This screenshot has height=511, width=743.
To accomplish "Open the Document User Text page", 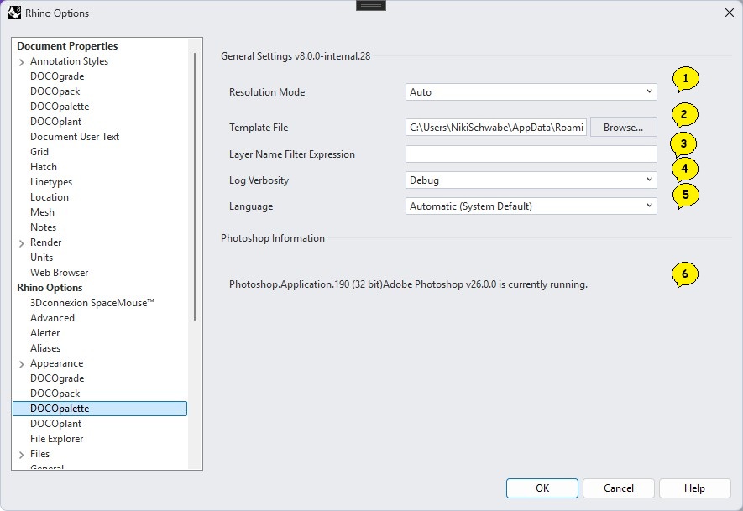I will click(75, 137).
